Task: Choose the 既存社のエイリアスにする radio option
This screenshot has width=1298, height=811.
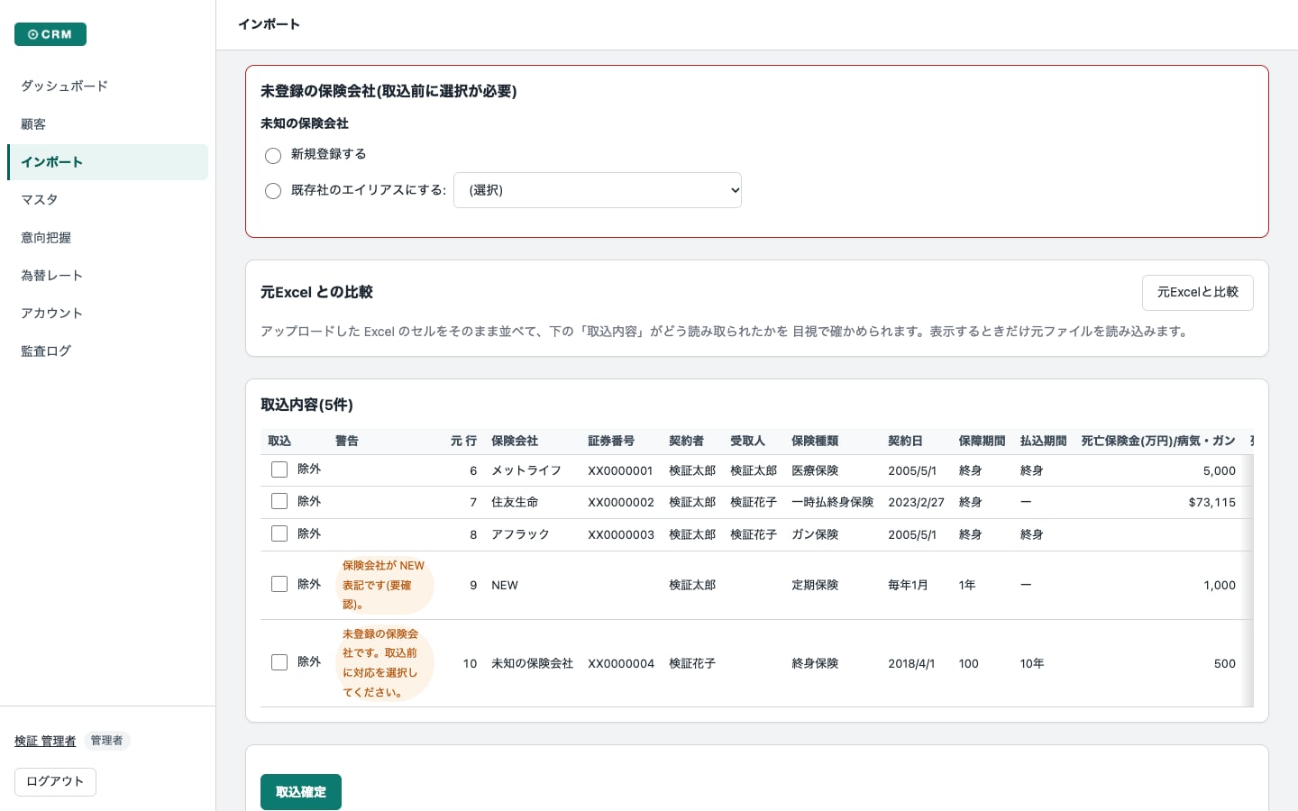Action: (x=273, y=191)
